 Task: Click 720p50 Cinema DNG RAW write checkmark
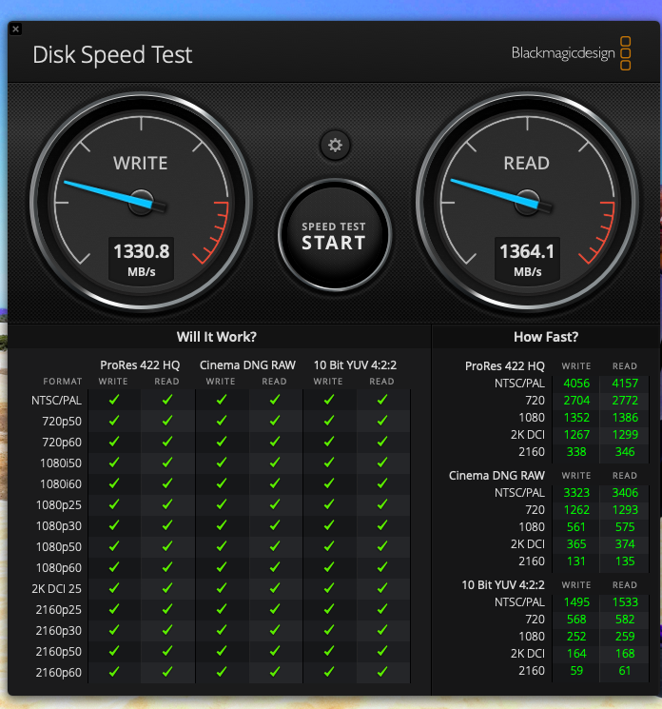(x=222, y=421)
